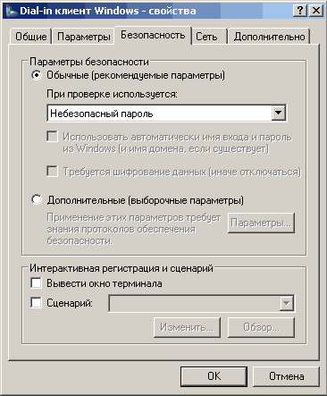Enable the Сценарий checkbox
The image size is (327, 396).
click(37, 303)
